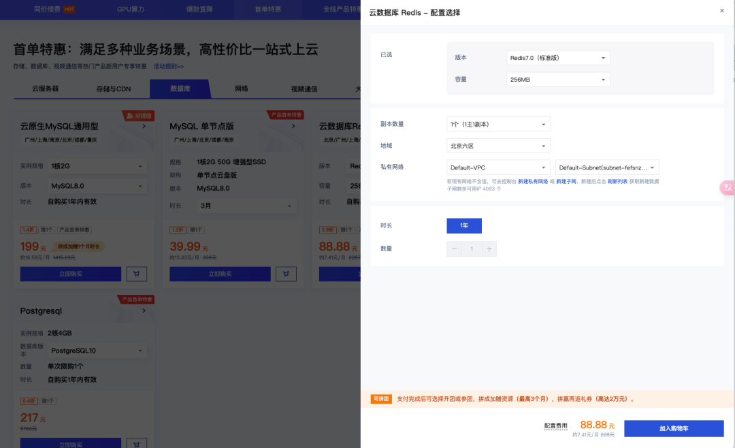Open the 爆款直降 top navigation item

199,9
